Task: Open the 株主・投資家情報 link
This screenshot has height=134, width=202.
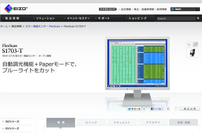Action: coord(144,9)
